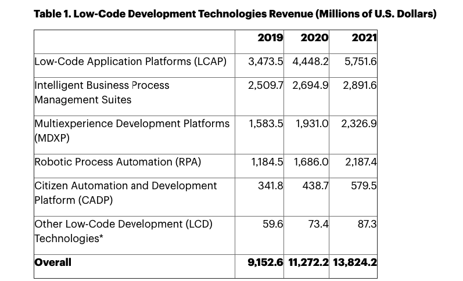The height and width of the screenshot is (281, 463).
Task: Click the Overall 2019 total 9,152.6
Action: (x=265, y=262)
